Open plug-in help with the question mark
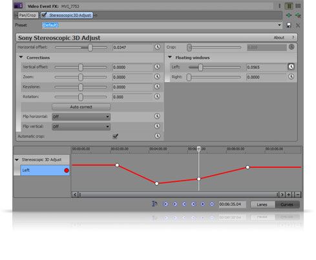 click(293, 37)
